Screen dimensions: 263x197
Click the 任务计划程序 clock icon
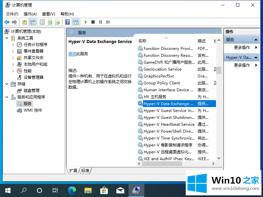(19, 45)
